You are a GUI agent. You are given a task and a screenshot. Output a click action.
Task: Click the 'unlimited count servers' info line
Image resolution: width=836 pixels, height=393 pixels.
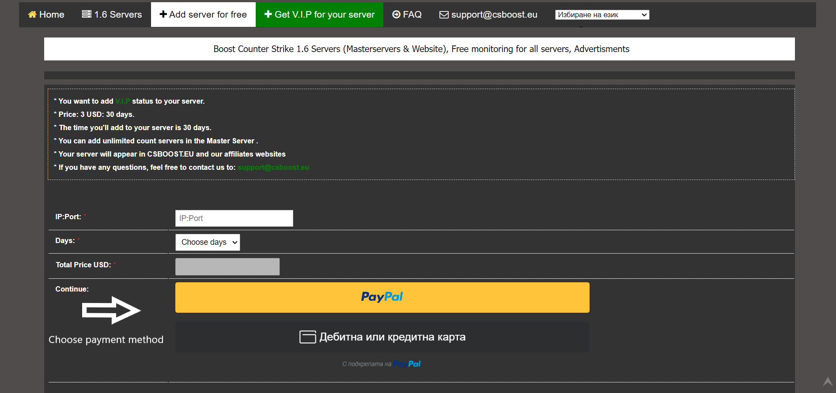(x=156, y=141)
